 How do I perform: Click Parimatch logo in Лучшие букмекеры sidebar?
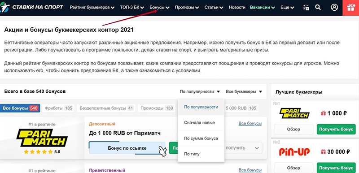pyautogui.click(x=294, y=113)
